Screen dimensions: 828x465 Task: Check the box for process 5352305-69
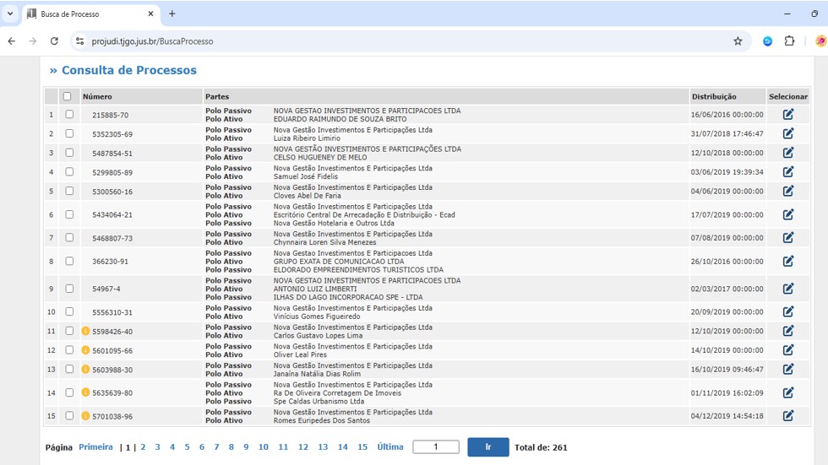point(69,133)
